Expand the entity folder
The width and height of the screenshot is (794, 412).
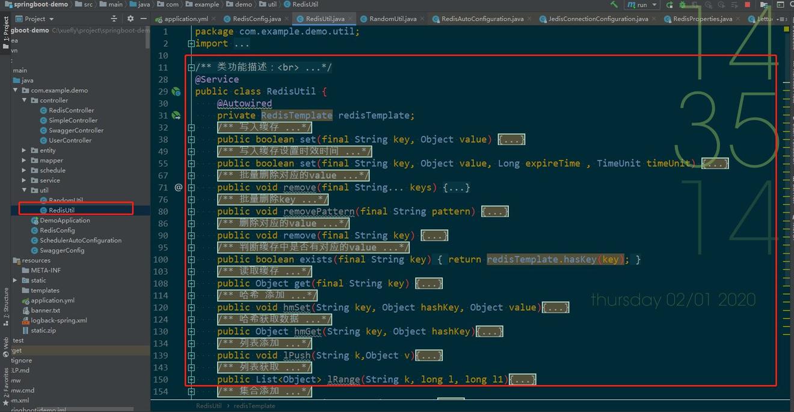pyautogui.click(x=24, y=150)
